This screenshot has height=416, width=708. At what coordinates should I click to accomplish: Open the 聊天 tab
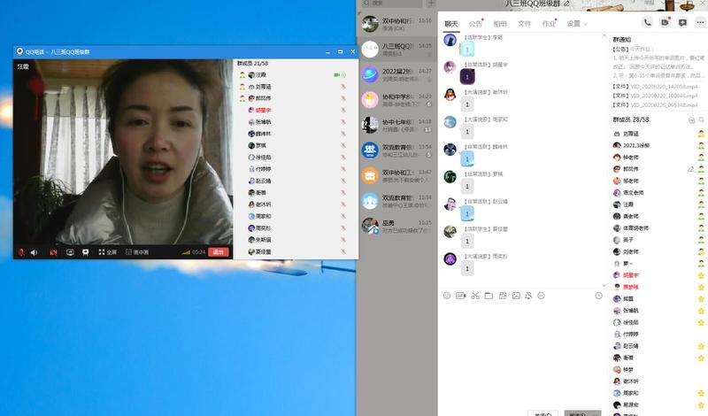click(451, 24)
